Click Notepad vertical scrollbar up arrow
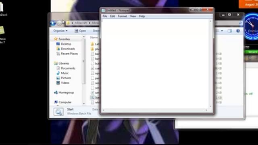Viewport: 258px width, 145px height. pyautogui.click(x=210, y=21)
